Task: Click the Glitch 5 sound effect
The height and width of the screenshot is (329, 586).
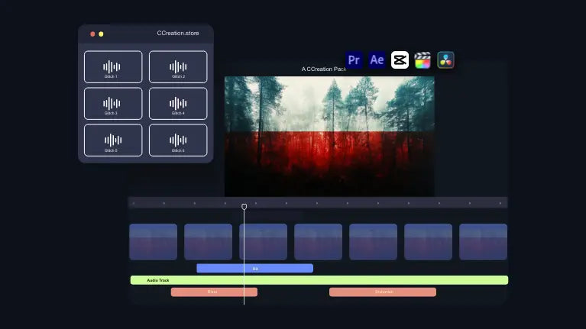Action: click(x=112, y=140)
